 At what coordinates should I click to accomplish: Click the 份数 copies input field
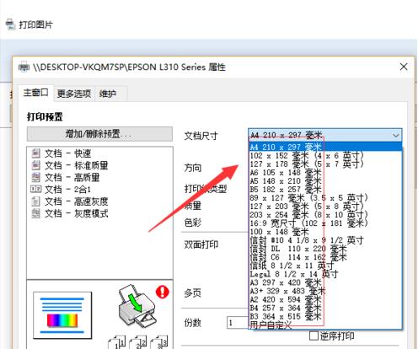pyautogui.click(x=238, y=323)
